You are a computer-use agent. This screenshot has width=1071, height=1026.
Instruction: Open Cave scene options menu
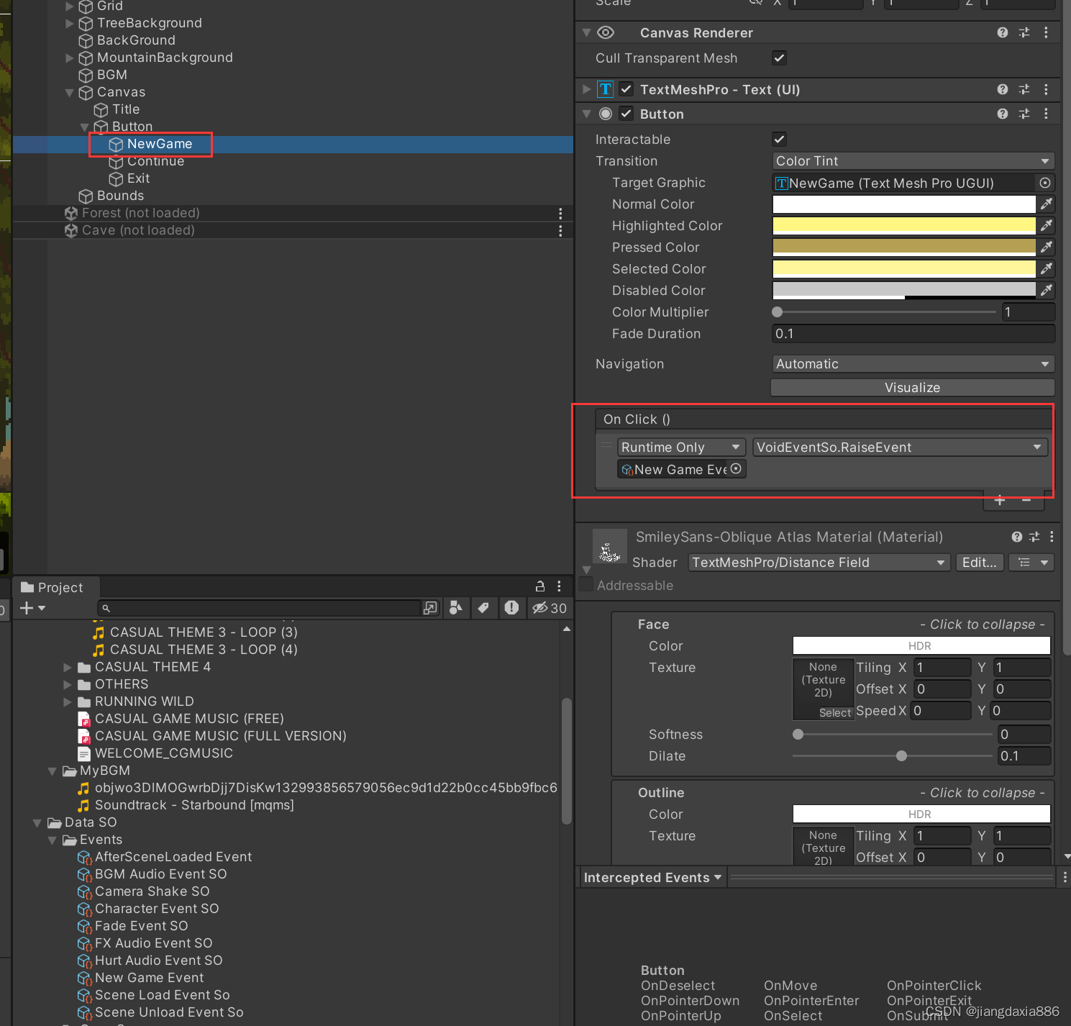tap(560, 230)
